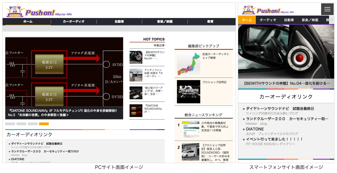This screenshot has height=173, width=337.
Task: Click the カーオーディオリンク heading on the PC site
Action: point(29,134)
